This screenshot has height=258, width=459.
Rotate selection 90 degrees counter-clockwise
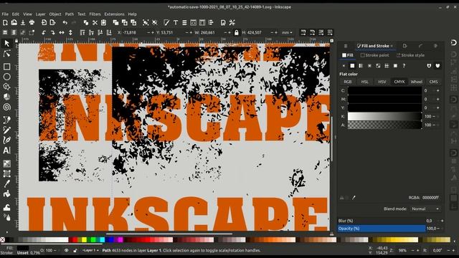click(44, 32)
